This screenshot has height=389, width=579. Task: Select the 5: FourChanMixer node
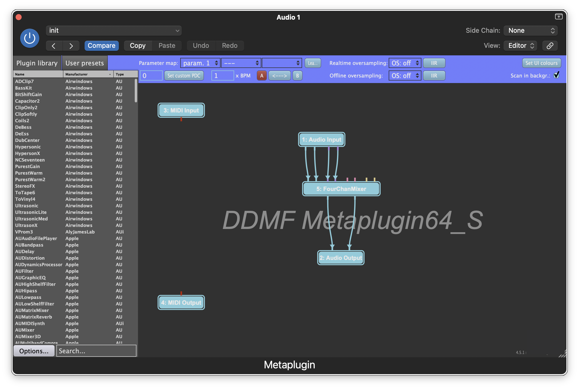click(x=341, y=189)
